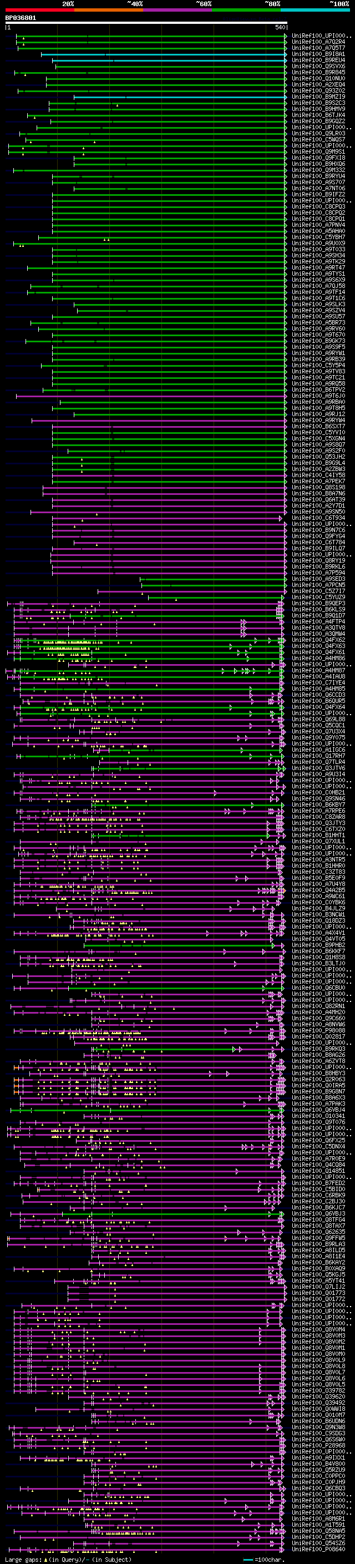Click the UniRef100_P98088 hit name
355x1564 pixels.
click(318, 1030)
